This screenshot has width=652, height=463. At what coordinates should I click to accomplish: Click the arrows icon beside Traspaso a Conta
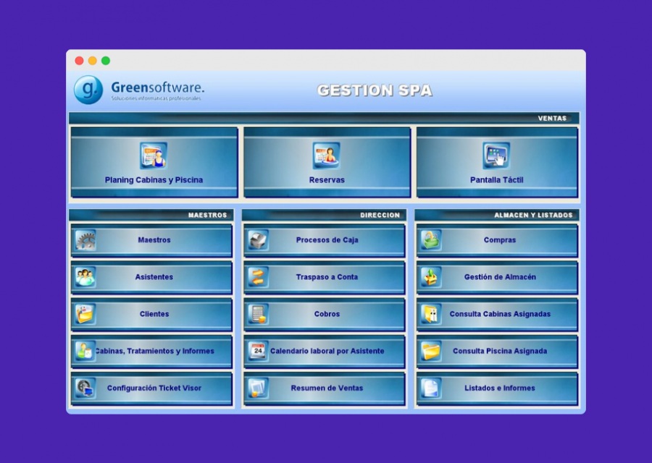[258, 277]
